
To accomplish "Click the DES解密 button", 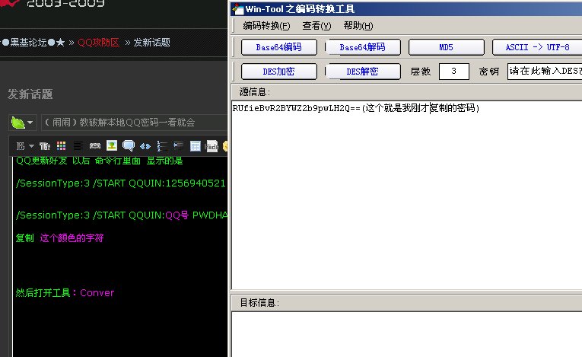I will (x=363, y=72).
